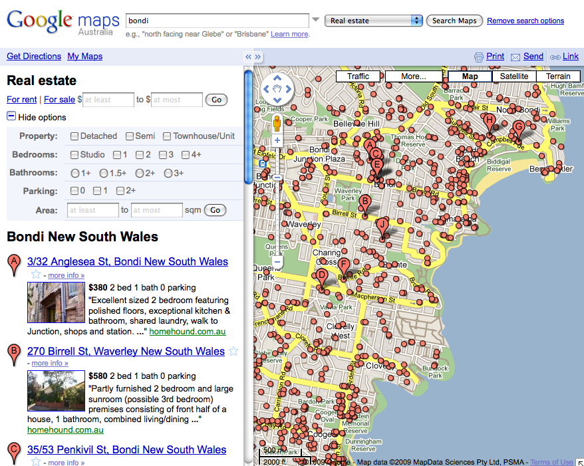
Task: Click the pan up arrow on map
Action: [x=277, y=78]
